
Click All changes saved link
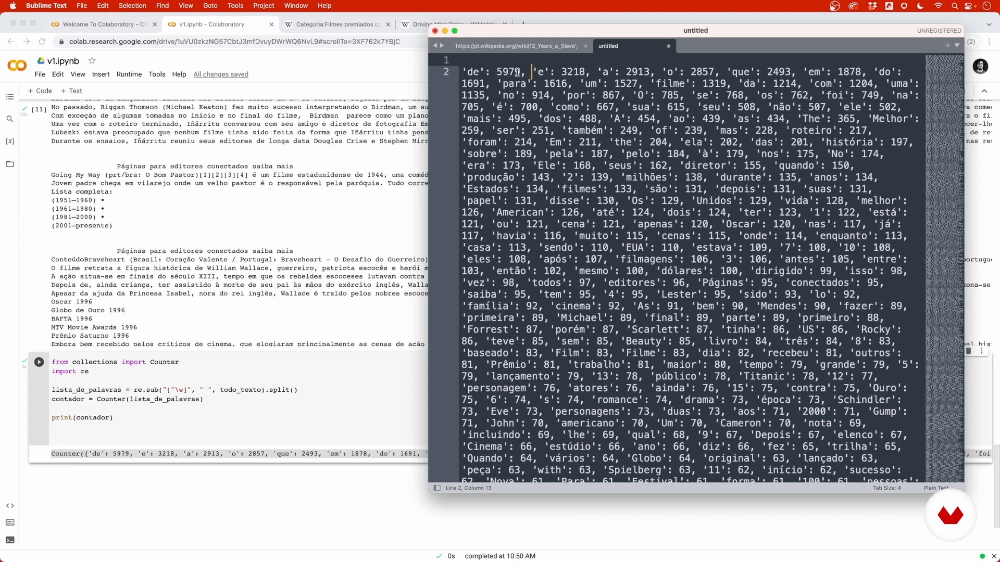[221, 74]
